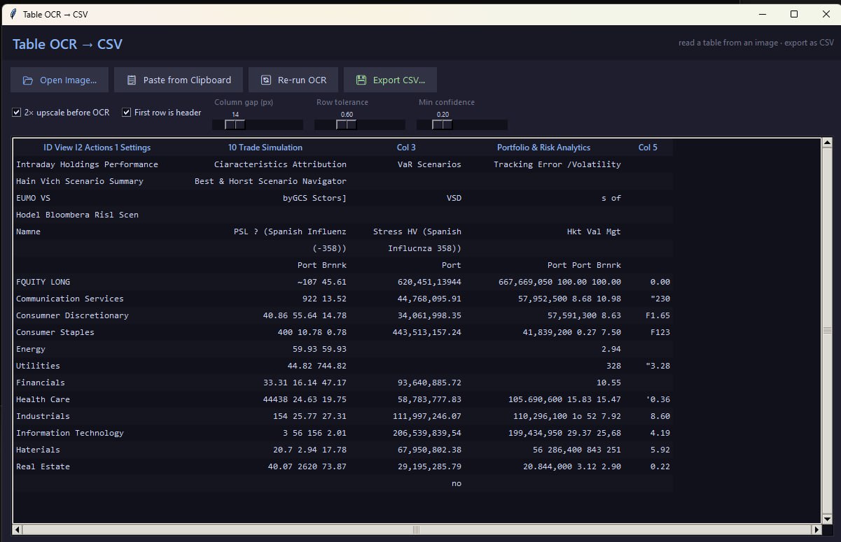Viewport: 841px width, 542px height.
Task: Click the cell containing no
Action: 457,483
